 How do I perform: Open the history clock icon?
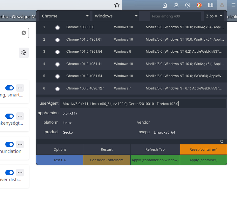(x=187, y=5)
